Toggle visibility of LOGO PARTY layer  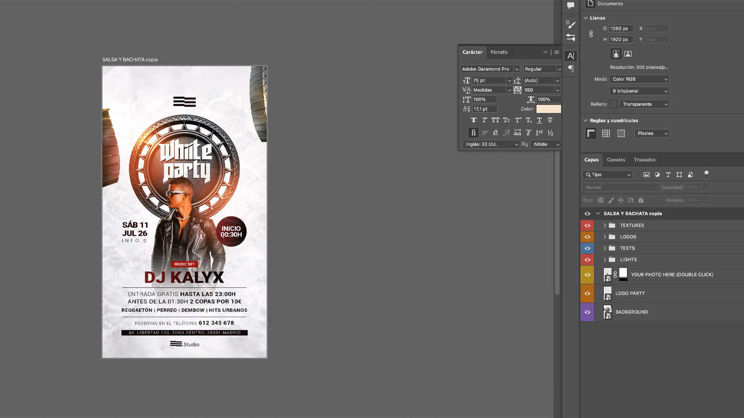click(587, 294)
